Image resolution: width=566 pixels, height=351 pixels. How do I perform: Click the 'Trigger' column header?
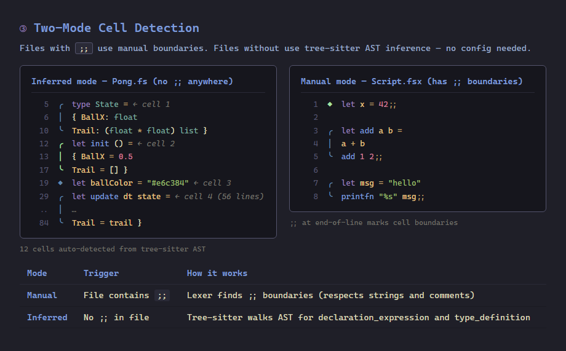(101, 273)
